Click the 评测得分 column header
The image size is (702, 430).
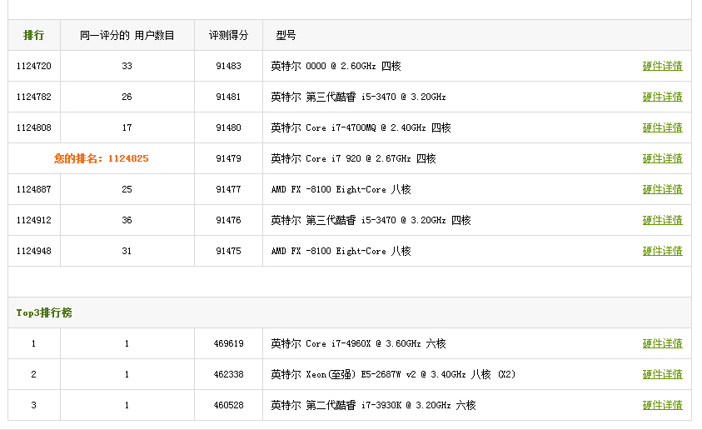click(x=228, y=35)
